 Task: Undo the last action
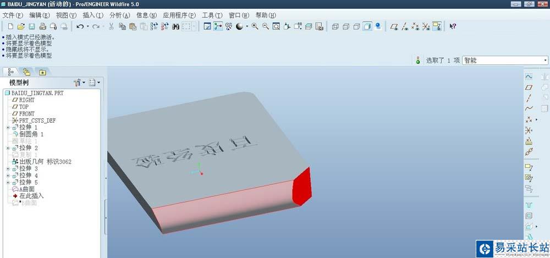(80, 26)
